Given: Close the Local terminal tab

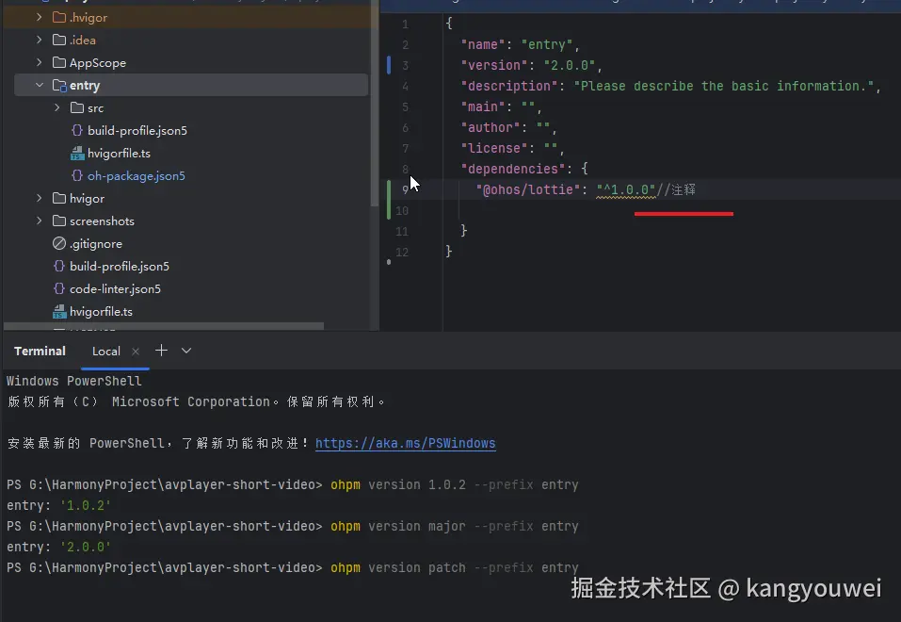Looking at the screenshot, I should click(136, 351).
